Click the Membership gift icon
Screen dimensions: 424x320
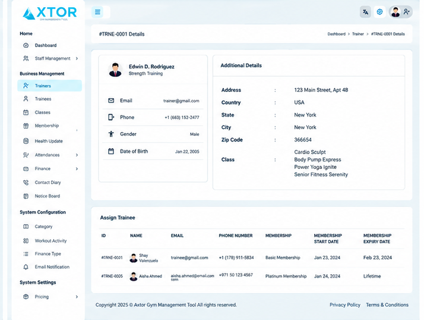tap(26, 126)
